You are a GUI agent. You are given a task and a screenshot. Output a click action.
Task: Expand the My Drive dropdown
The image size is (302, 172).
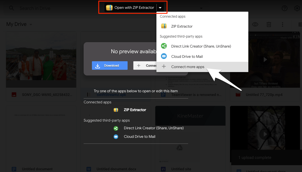pyautogui.click(x=19, y=24)
